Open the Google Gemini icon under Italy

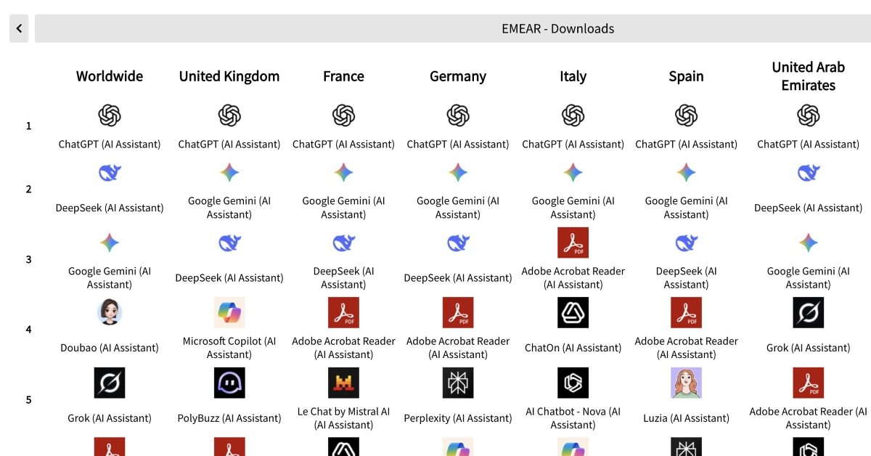(x=573, y=173)
